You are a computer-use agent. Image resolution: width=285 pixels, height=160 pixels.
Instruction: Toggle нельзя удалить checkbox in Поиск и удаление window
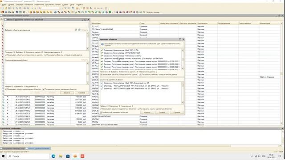[45, 55]
